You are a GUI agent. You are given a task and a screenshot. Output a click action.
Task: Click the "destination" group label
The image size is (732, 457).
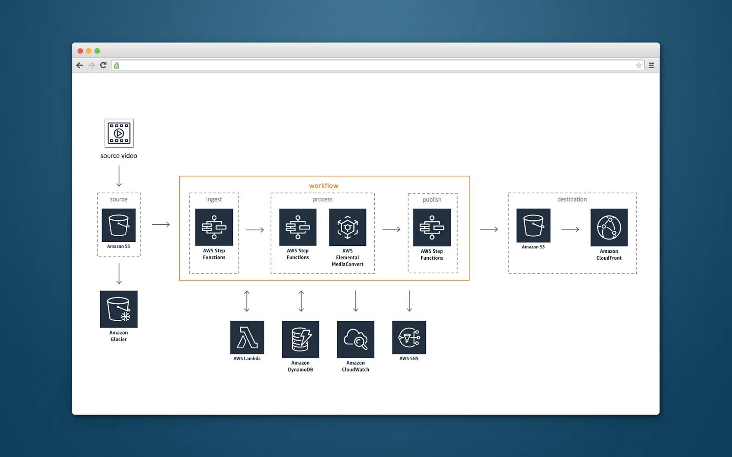click(572, 199)
